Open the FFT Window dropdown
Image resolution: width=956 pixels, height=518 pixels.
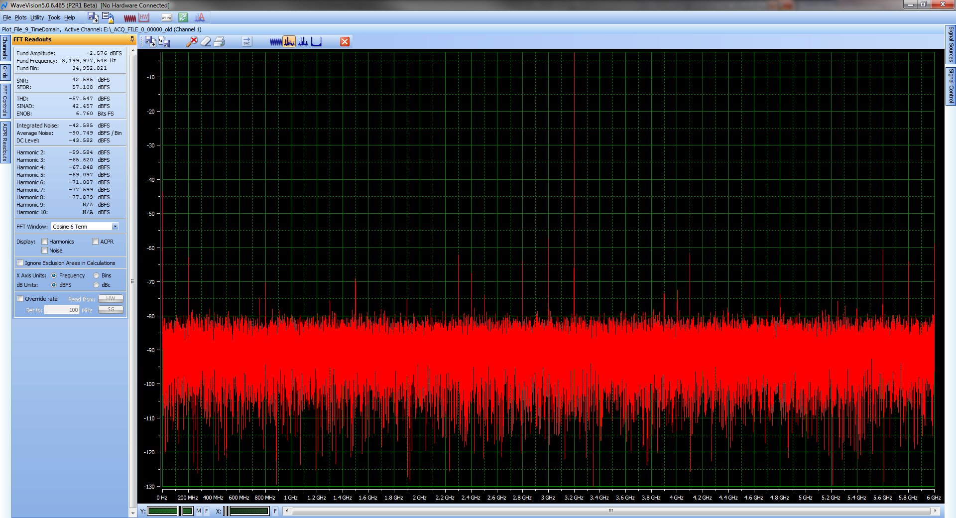click(x=115, y=227)
